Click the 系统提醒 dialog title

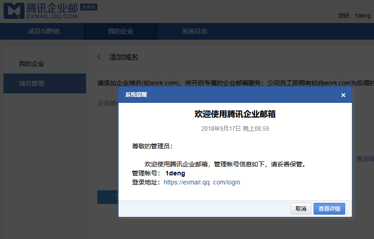pyautogui.click(x=136, y=95)
